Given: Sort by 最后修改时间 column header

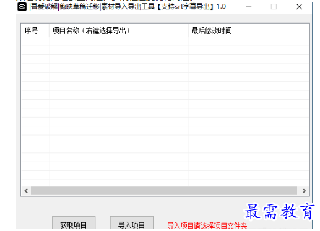Looking at the screenshot, I should click(x=249, y=31).
